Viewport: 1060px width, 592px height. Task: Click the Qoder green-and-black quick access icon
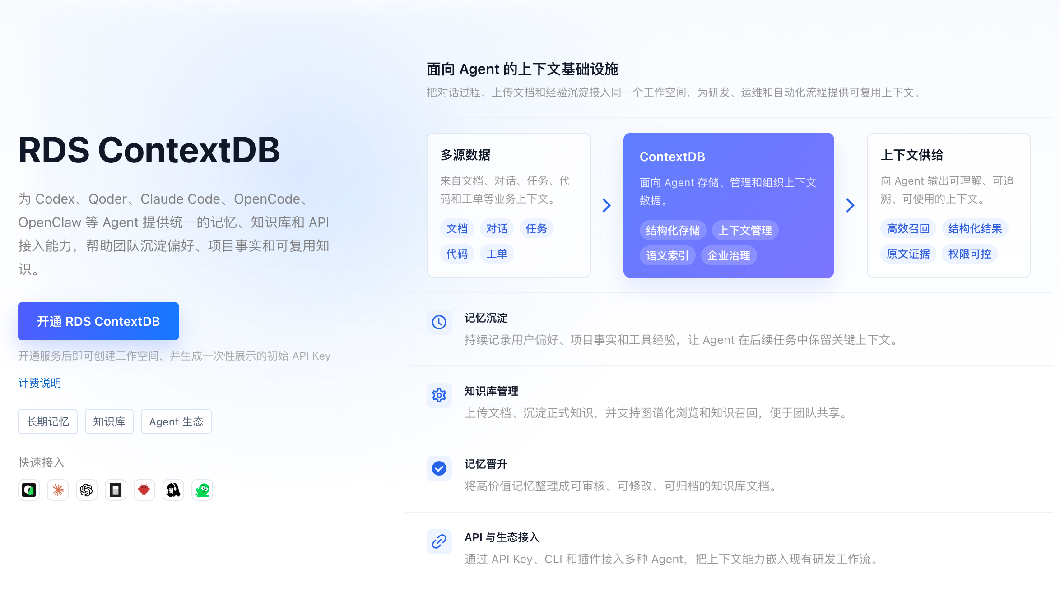[x=29, y=490]
